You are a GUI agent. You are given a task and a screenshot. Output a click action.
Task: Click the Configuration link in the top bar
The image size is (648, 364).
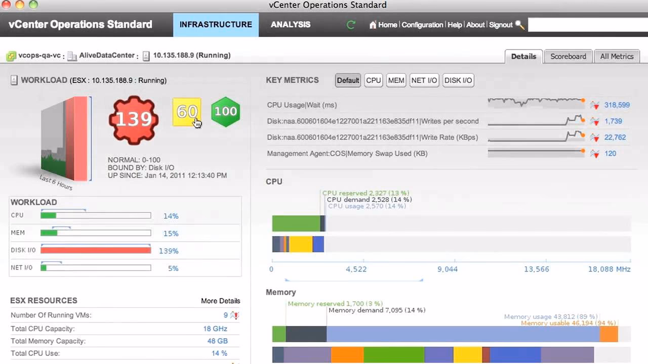coord(423,25)
